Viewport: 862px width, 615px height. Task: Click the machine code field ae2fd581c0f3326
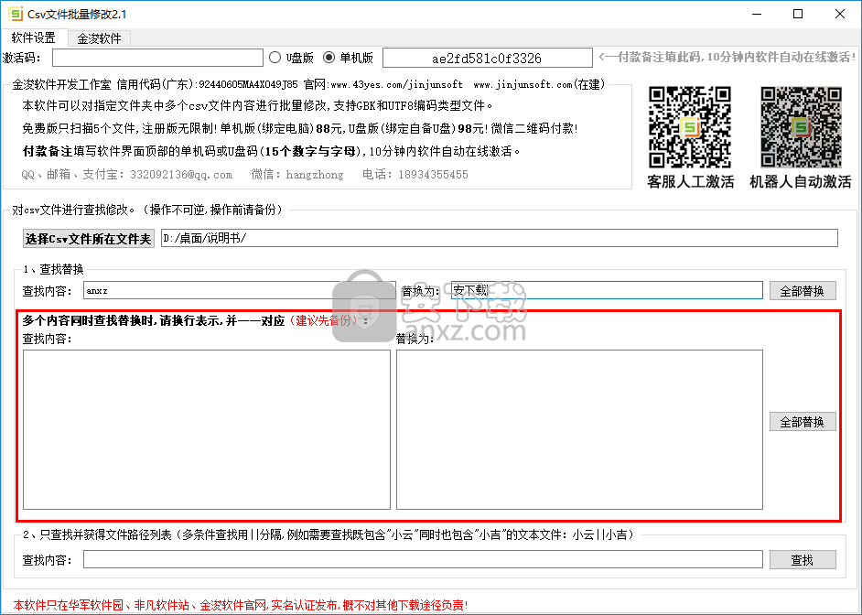[487, 58]
